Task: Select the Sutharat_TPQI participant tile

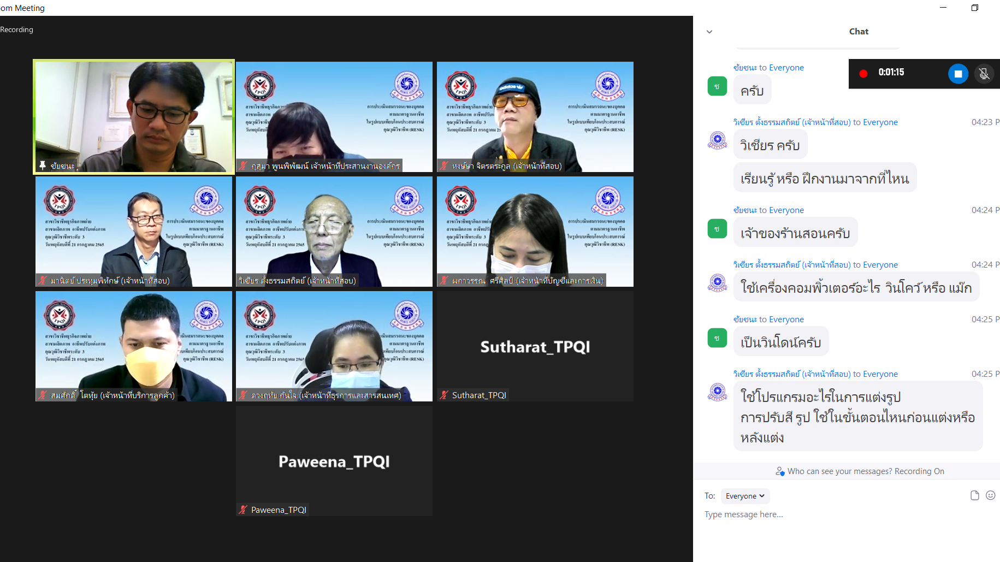Action: point(535,346)
